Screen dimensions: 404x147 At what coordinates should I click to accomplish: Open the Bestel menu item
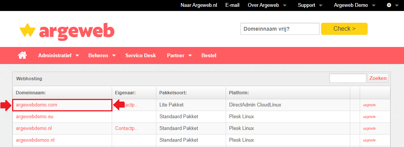209,55
